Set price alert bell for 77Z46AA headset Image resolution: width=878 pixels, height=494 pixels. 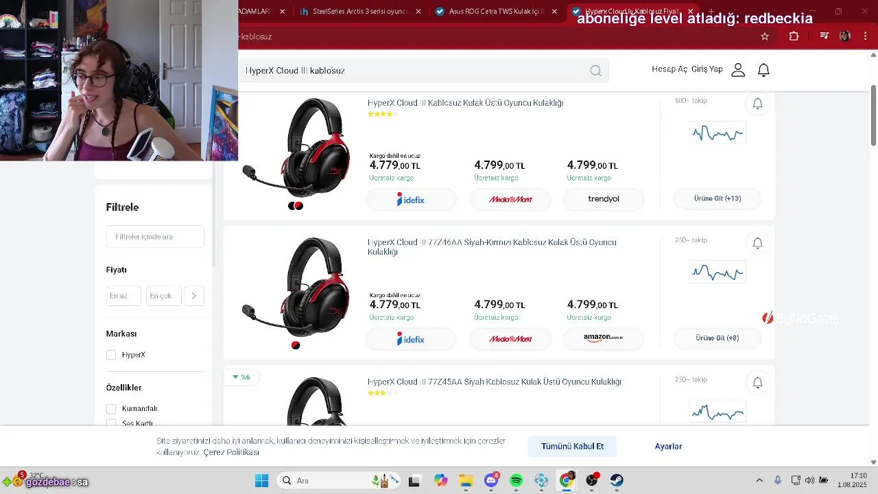point(757,243)
